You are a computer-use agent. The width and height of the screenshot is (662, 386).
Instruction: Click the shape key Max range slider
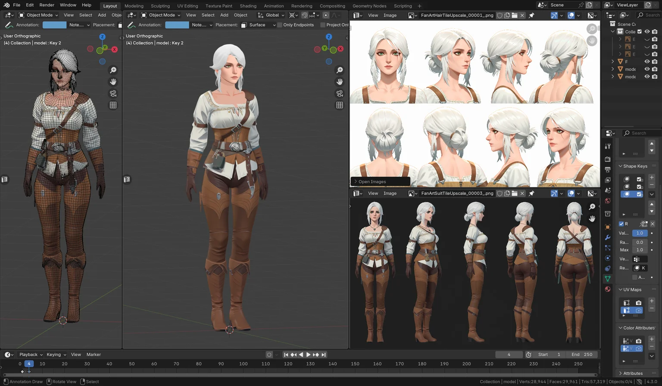click(x=640, y=250)
